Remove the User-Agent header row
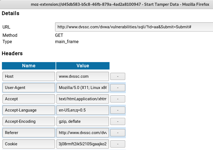Viewport: 213px width, 150px height. (118, 88)
